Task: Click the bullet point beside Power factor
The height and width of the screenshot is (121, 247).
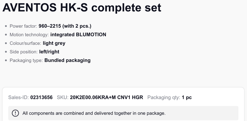Action: point(6,26)
